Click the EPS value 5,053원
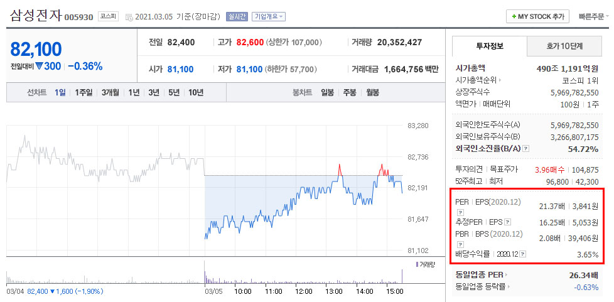Image resolution: width=614 pixels, height=302 pixels. point(585,222)
